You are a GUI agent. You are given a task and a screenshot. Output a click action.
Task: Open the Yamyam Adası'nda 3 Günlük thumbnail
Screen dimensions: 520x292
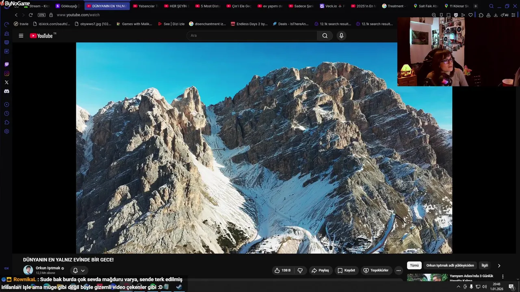pyautogui.click(x=427, y=278)
